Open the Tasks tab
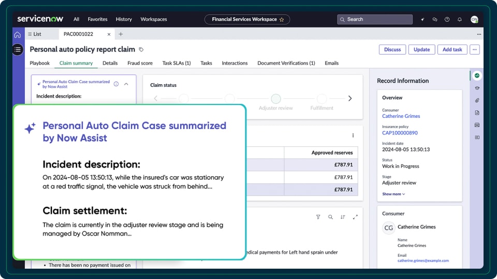497x279 pixels. 206,63
